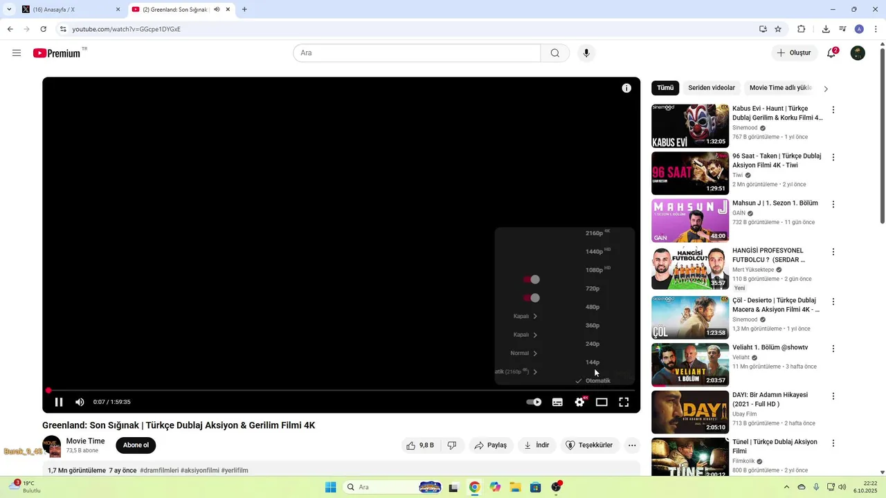
Task: Open the YouTube account avatar menu
Action: coord(858,53)
